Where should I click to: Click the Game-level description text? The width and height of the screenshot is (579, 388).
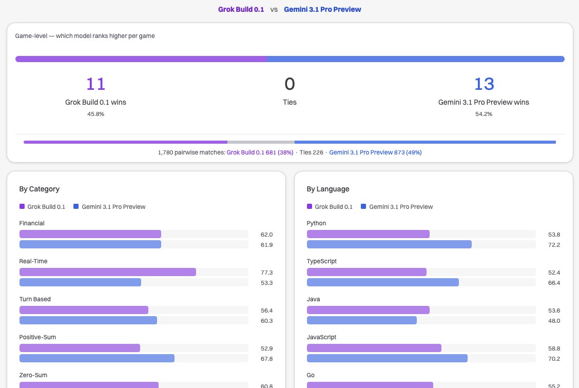[x=85, y=36]
